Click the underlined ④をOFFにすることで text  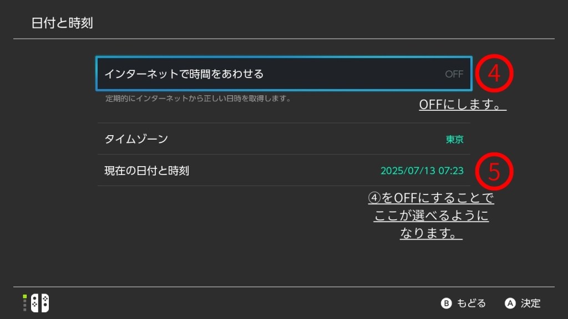tap(431, 198)
